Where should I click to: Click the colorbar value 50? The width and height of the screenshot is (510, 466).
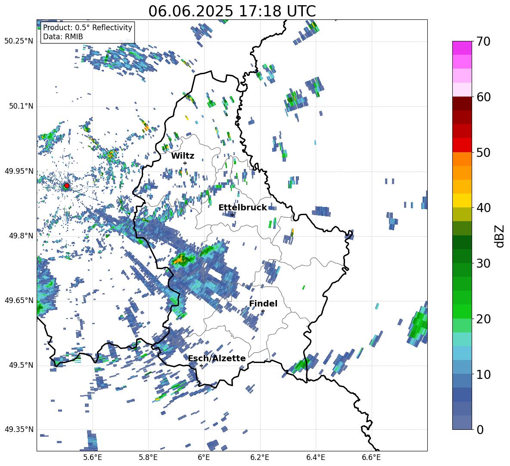click(x=483, y=153)
